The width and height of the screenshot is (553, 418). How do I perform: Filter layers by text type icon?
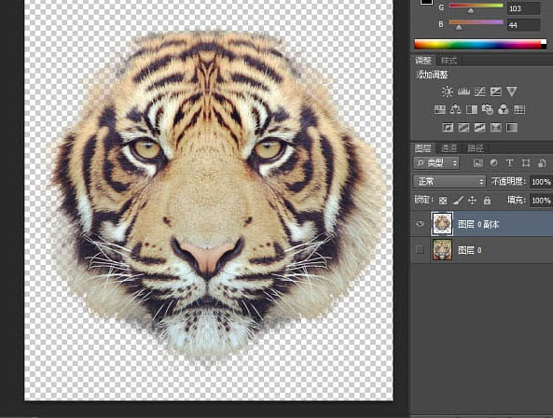[509, 162]
